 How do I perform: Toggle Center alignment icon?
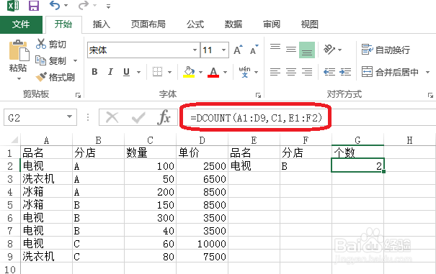click(291, 72)
